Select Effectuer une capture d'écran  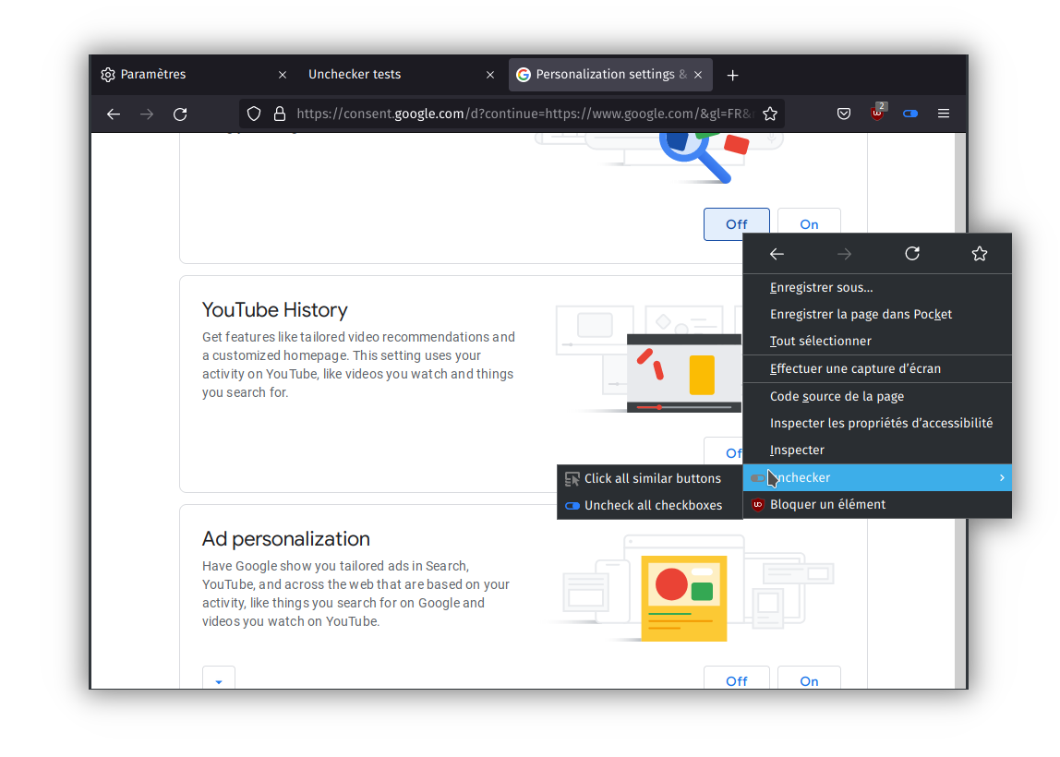coord(877,369)
